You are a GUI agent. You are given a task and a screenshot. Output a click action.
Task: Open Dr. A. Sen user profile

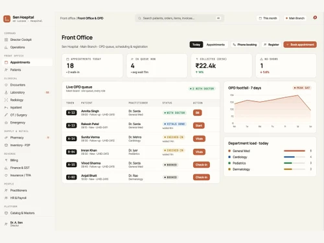(x=16, y=224)
